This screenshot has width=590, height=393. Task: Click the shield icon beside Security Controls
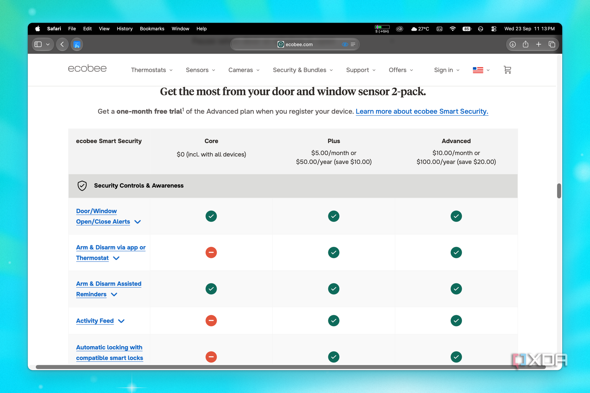coord(82,186)
